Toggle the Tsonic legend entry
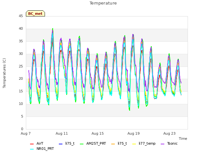 click(x=169, y=143)
